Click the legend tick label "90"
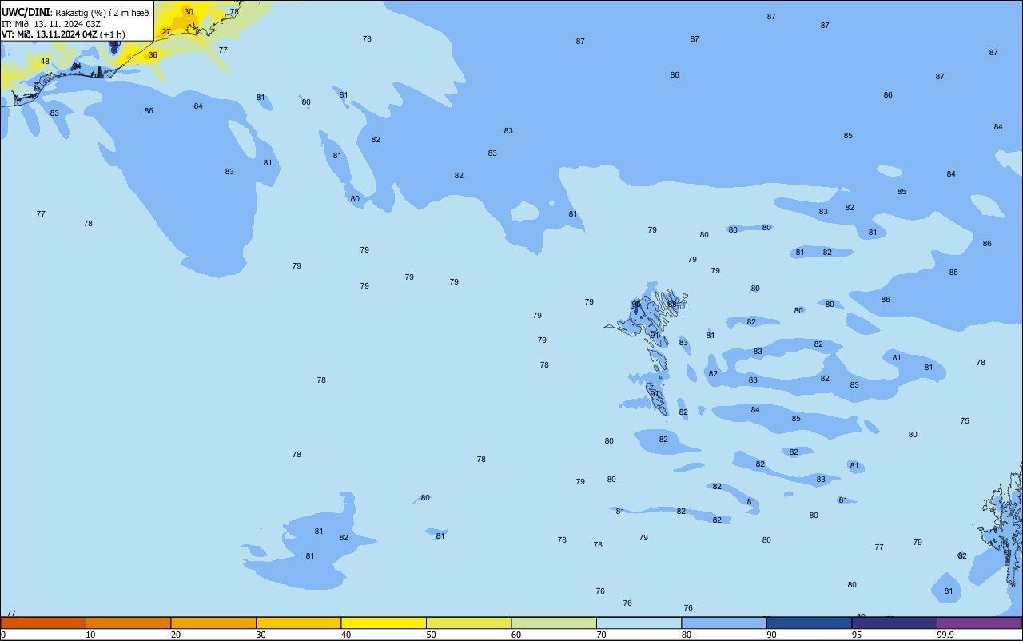This screenshot has height=641, width=1023. tap(772, 635)
